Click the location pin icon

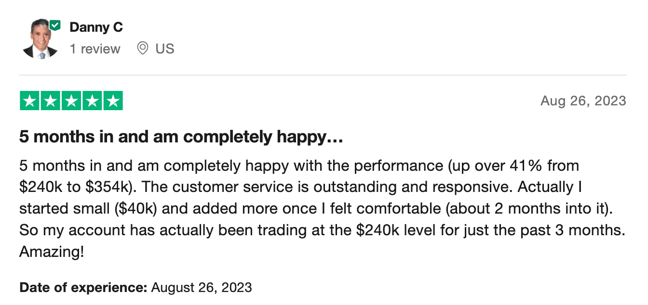click(142, 49)
